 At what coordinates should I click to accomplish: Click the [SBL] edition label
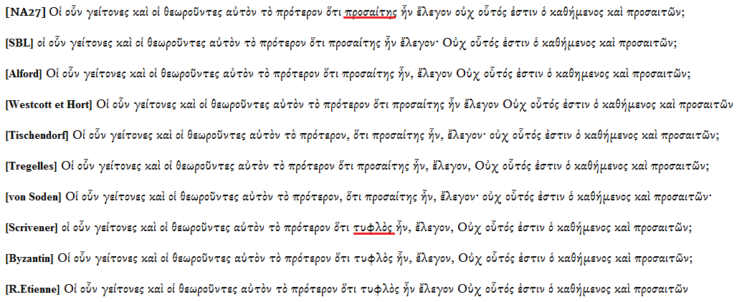pyautogui.click(x=19, y=43)
